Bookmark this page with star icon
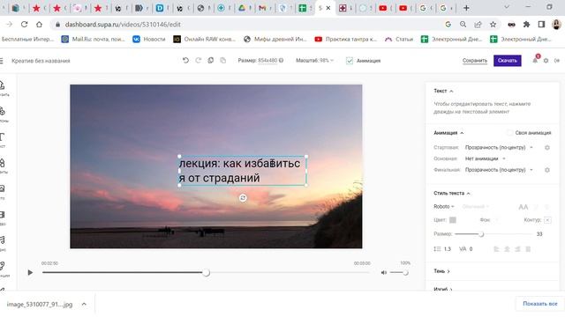The width and height of the screenshot is (565, 317). (x=493, y=25)
